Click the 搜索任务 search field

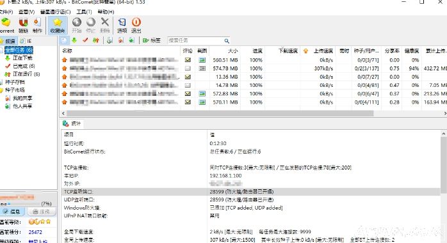click(x=195, y=40)
